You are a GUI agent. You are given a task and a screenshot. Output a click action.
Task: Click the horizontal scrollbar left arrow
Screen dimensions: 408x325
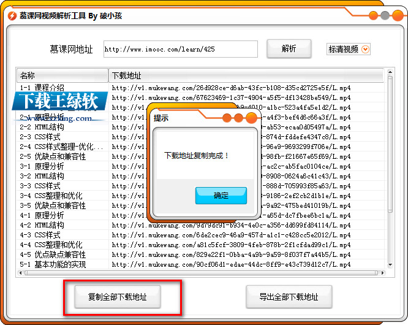(x=21, y=273)
